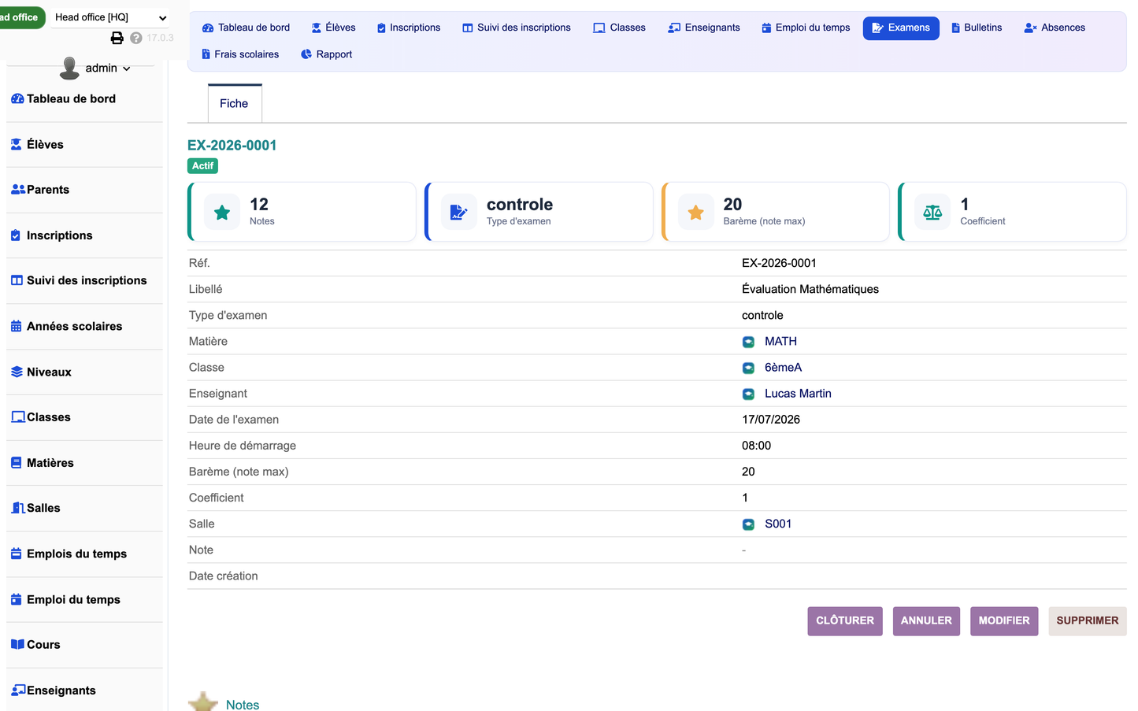1138x711 pixels.
Task: Click the exam type pencil icon card
Action: (459, 212)
